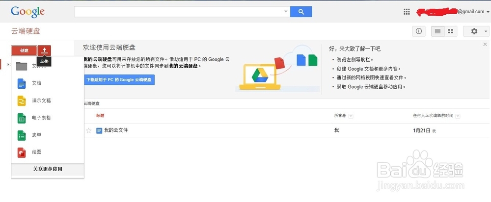The image size is (491, 202).
Task: Click the 欢迎使用云端硬盘 heading
Action: point(109,48)
